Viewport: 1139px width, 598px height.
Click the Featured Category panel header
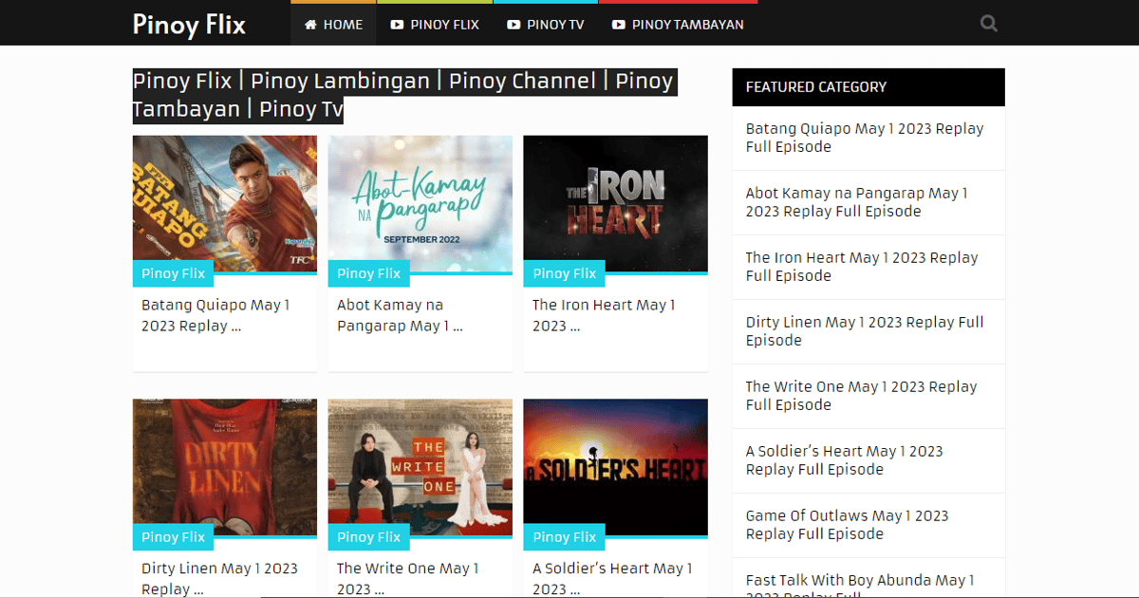[x=815, y=86]
